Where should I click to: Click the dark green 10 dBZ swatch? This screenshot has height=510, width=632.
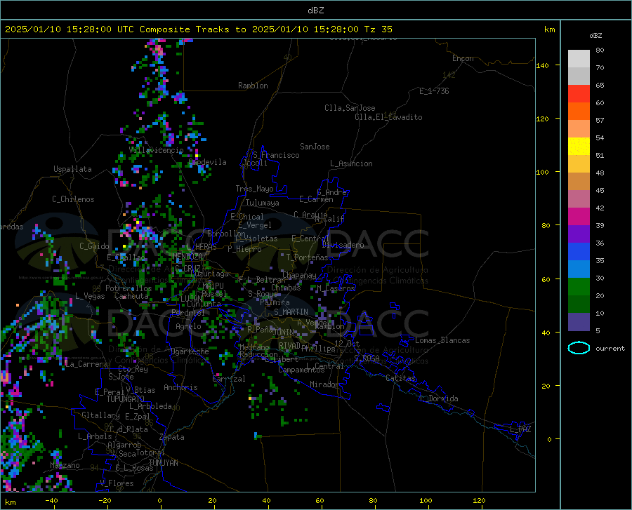tap(579, 304)
